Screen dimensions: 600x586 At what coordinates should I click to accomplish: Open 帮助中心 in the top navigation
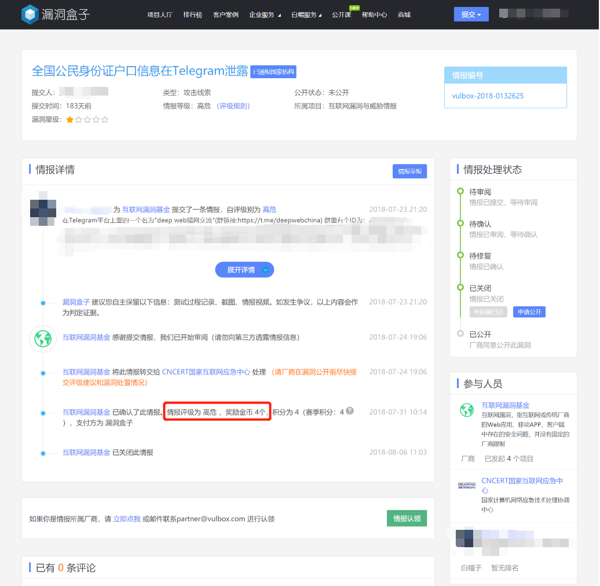pos(374,15)
